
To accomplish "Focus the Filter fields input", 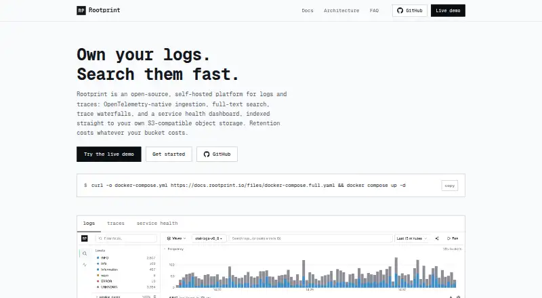I will click(126, 238).
